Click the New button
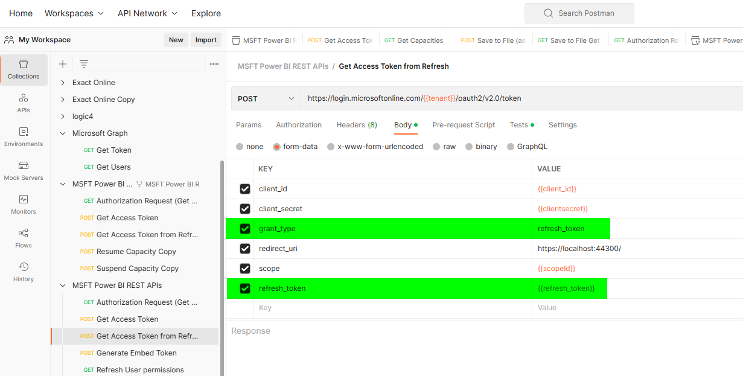The height and width of the screenshot is (376, 743). [176, 40]
